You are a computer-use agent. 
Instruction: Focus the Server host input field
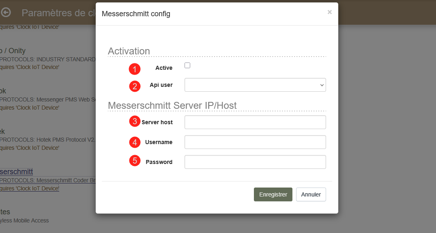click(x=255, y=122)
